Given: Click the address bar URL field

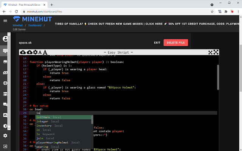Looking at the screenshot, I should coord(117,12).
